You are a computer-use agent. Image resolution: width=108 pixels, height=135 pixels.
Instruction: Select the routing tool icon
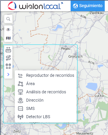point(8,58)
